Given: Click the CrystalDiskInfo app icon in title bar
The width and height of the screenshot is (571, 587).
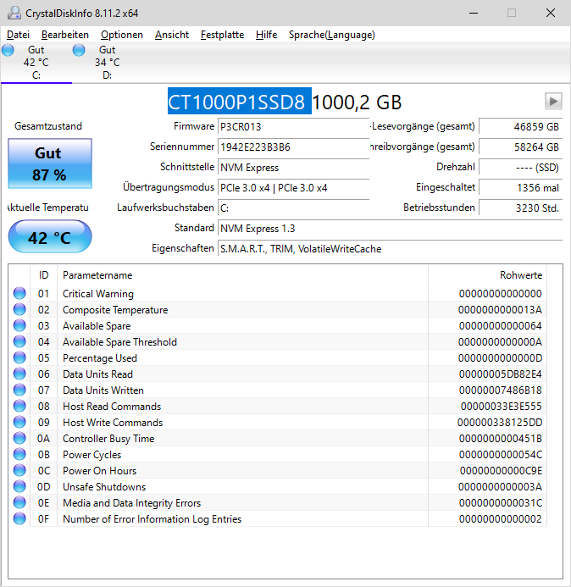Looking at the screenshot, I should click(14, 13).
